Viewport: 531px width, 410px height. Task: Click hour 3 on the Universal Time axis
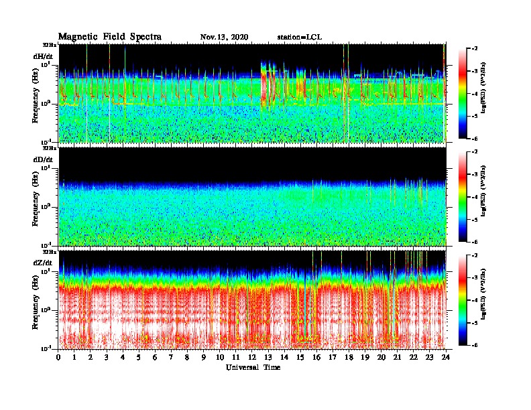(x=107, y=358)
